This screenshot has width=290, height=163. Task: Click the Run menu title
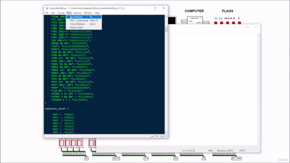[69, 13]
